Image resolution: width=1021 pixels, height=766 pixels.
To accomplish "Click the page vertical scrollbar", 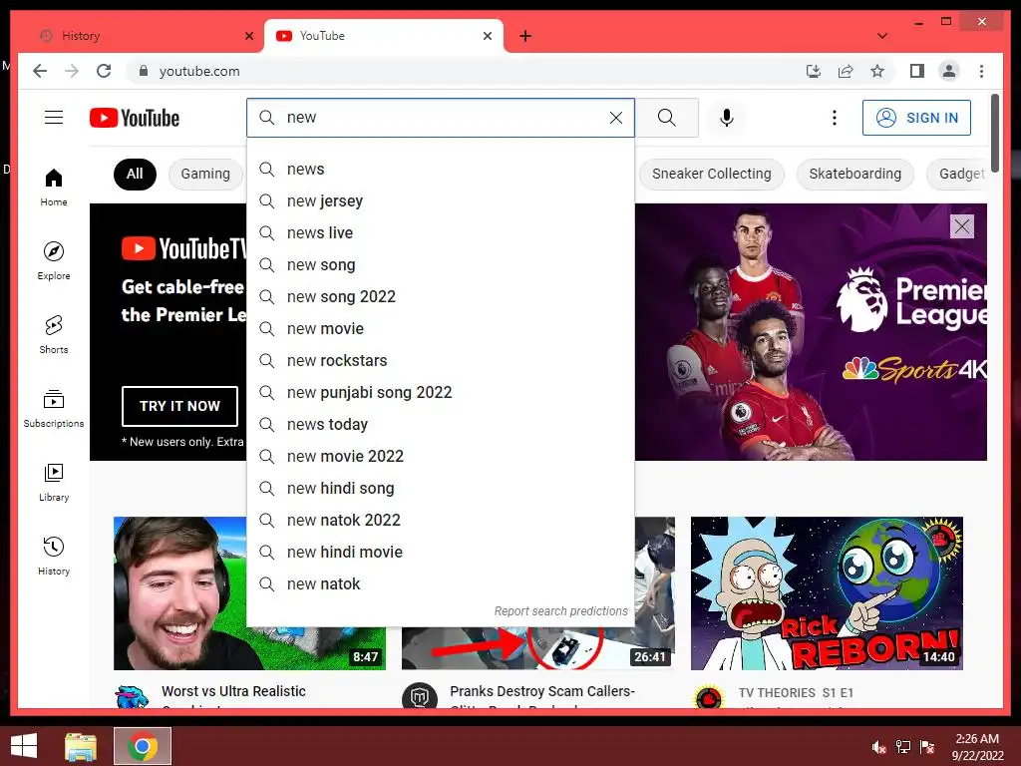I will pyautogui.click(x=994, y=134).
